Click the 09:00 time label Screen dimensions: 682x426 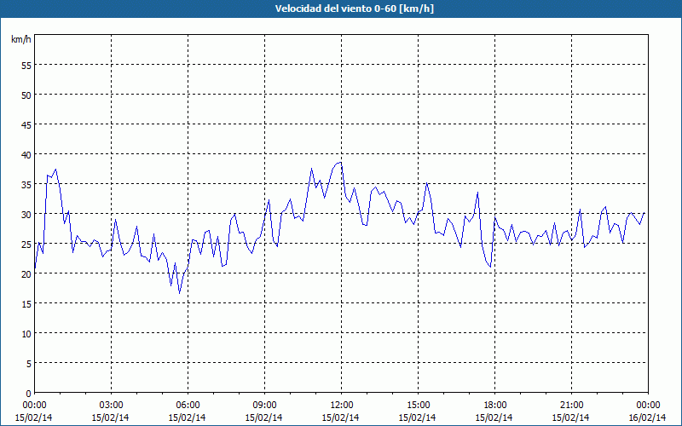[264, 406]
